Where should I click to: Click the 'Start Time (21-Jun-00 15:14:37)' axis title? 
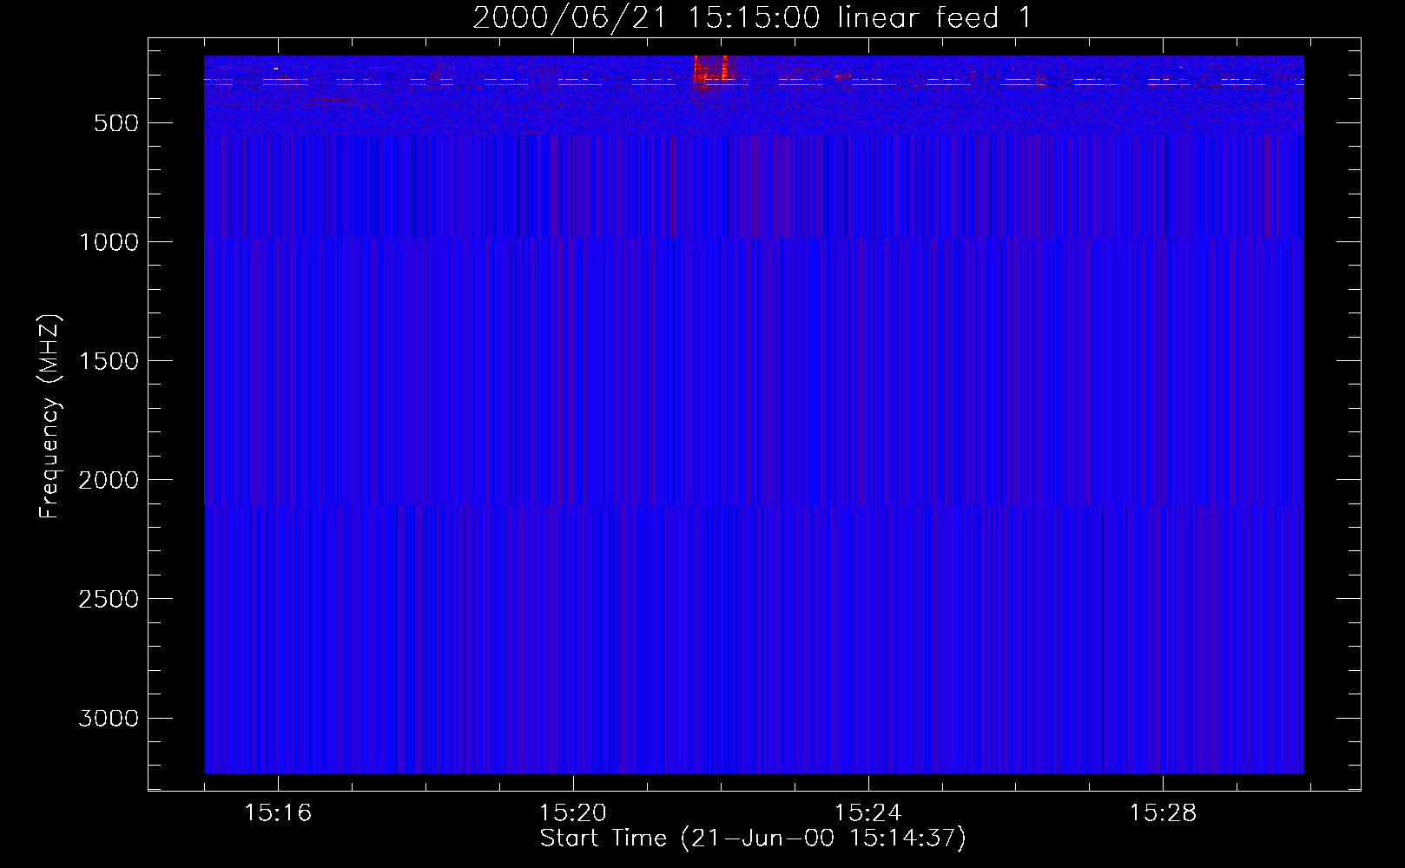point(753,838)
